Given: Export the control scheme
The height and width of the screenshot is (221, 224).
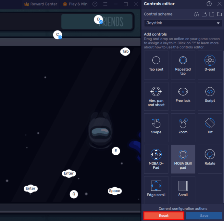Looking at the screenshot, I should point(212,14).
